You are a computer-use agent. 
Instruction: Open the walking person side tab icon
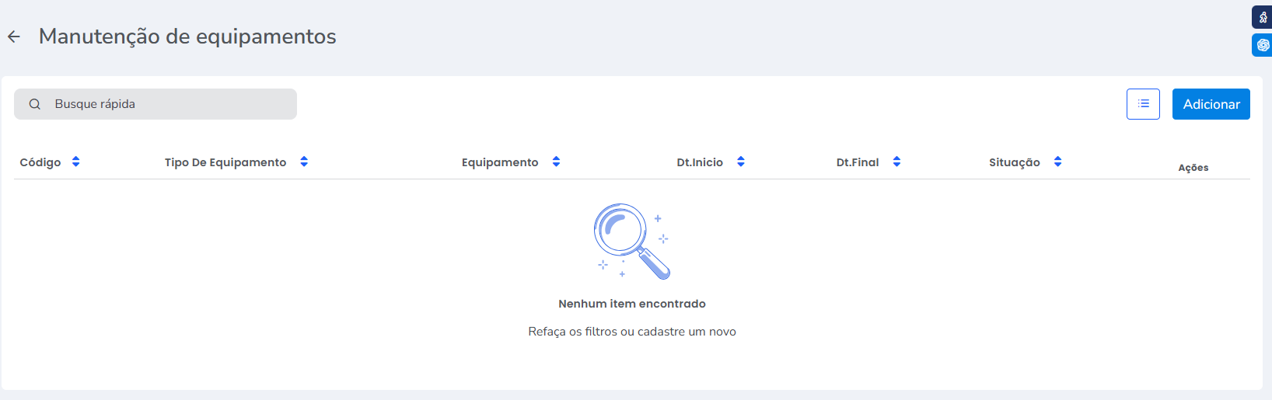(1263, 17)
